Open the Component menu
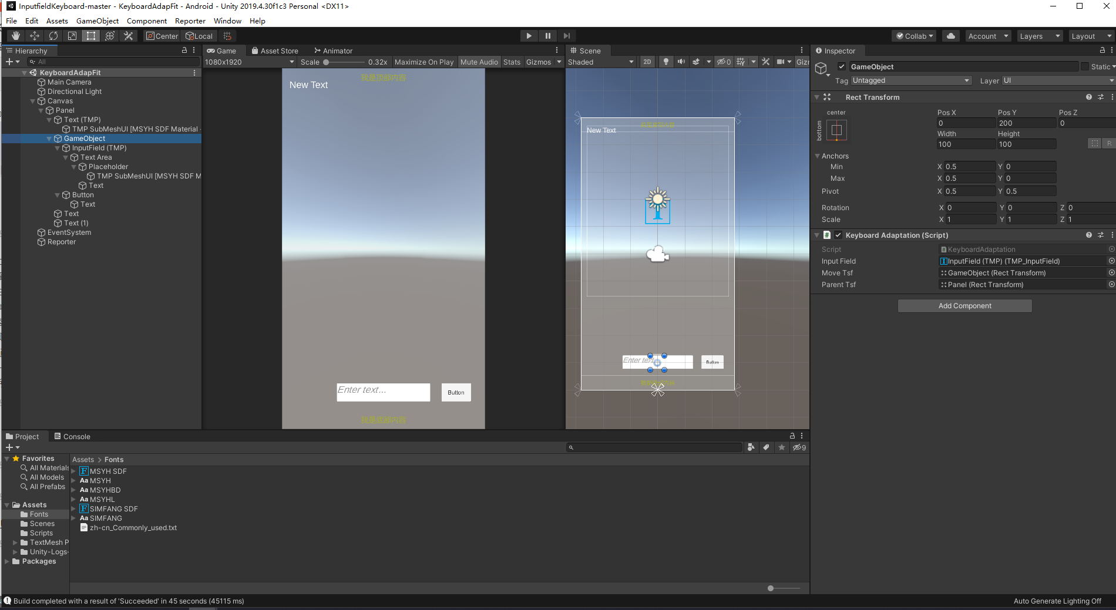 (x=147, y=21)
